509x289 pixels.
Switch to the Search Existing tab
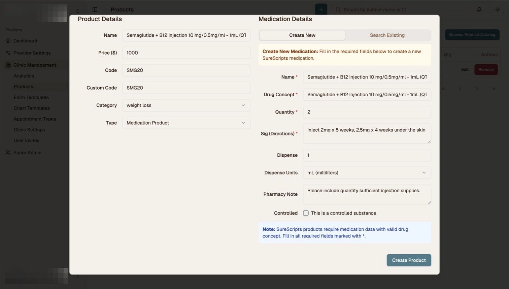point(387,35)
